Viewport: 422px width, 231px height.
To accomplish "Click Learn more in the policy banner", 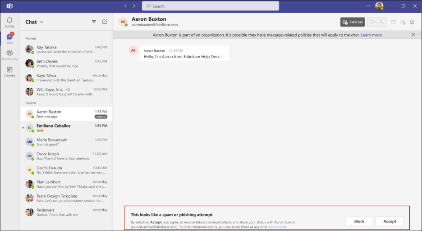I will pyautogui.click(x=371, y=35).
